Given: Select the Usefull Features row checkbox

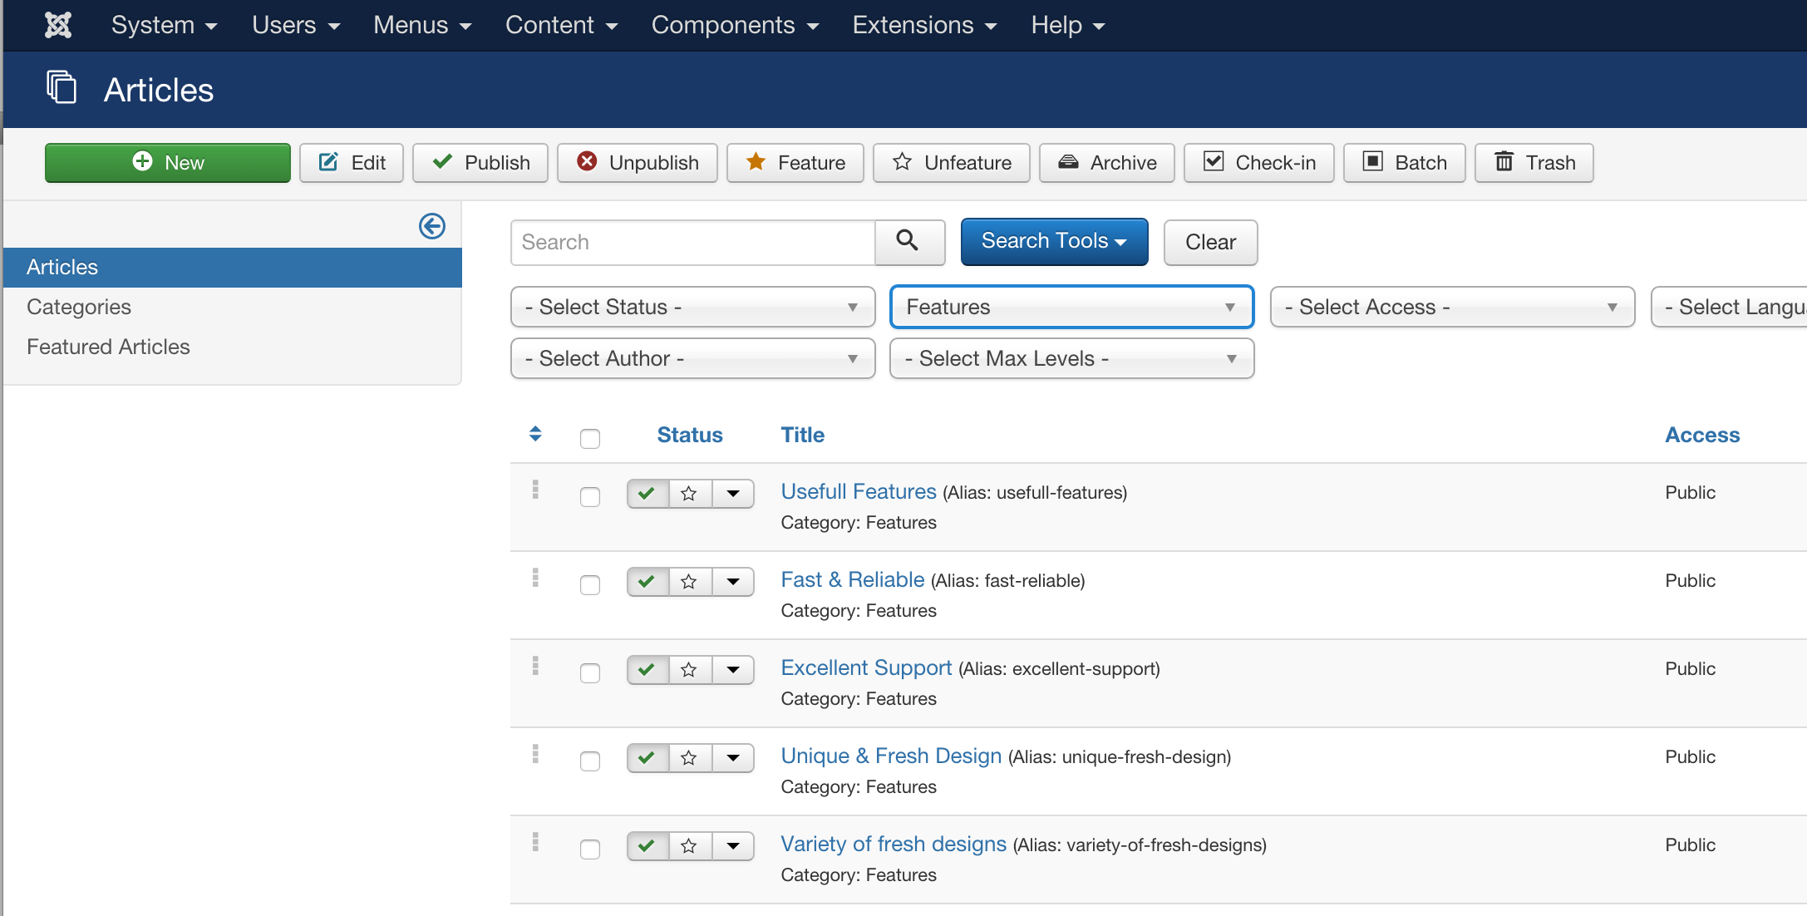Looking at the screenshot, I should pyautogui.click(x=590, y=497).
